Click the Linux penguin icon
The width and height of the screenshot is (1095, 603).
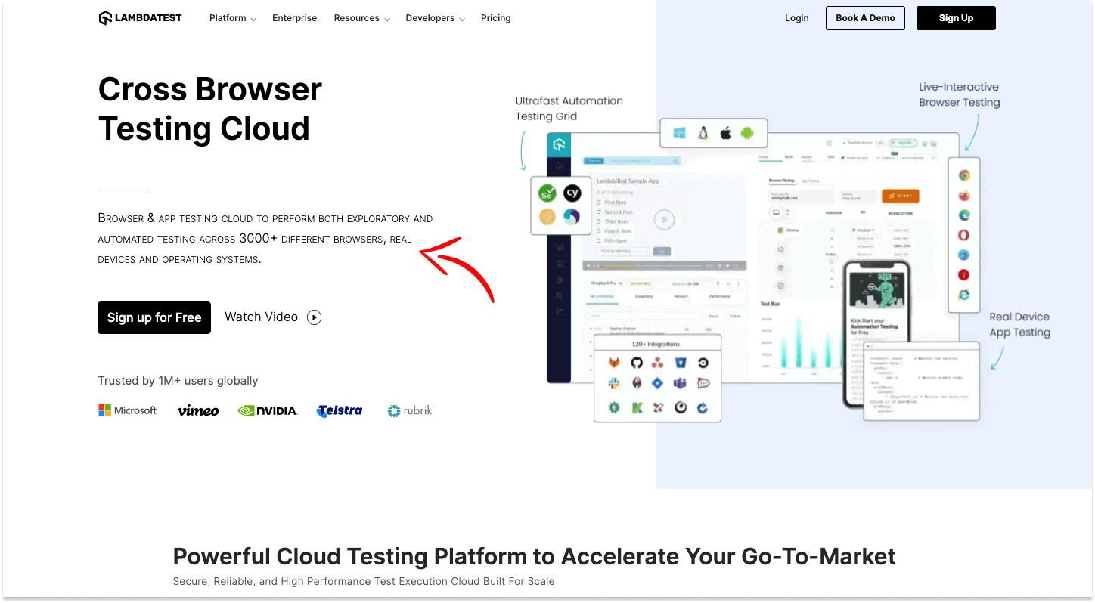[x=703, y=133]
